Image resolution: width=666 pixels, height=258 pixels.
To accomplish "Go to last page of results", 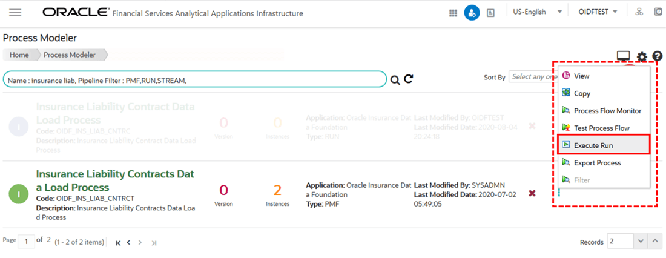I will pos(154,243).
